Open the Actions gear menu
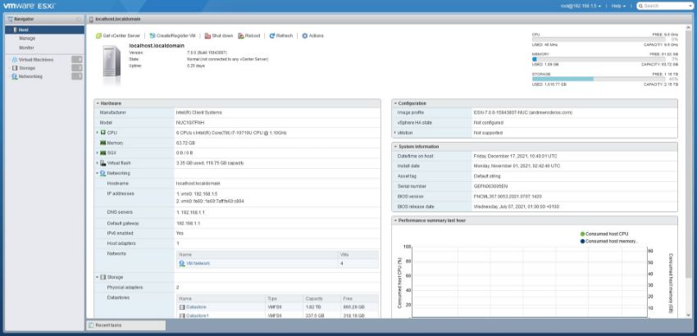This screenshot has width=697, height=336. click(x=304, y=35)
